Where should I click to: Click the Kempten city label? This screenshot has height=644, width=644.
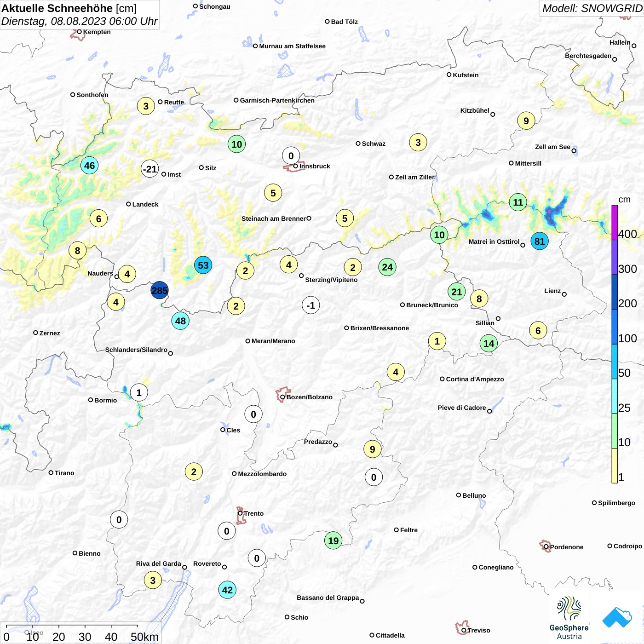(97, 32)
